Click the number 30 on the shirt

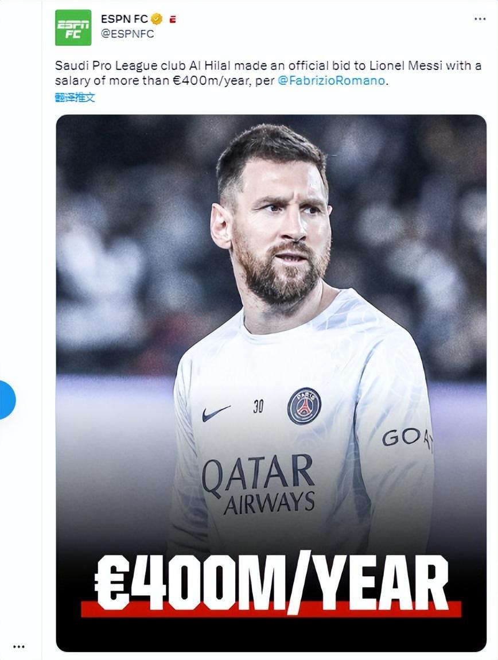[x=258, y=406]
